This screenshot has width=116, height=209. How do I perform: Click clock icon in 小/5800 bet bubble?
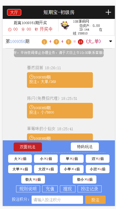pyautogui.click(x=31, y=107)
